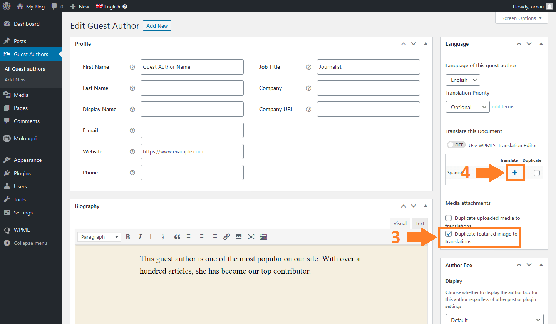556x324 pixels.
Task: Click the toolbar toggle keyboard icon
Action: point(263,237)
